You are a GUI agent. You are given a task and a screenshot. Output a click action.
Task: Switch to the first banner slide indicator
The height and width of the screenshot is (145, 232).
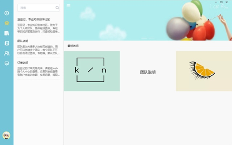click(x=144, y=38)
